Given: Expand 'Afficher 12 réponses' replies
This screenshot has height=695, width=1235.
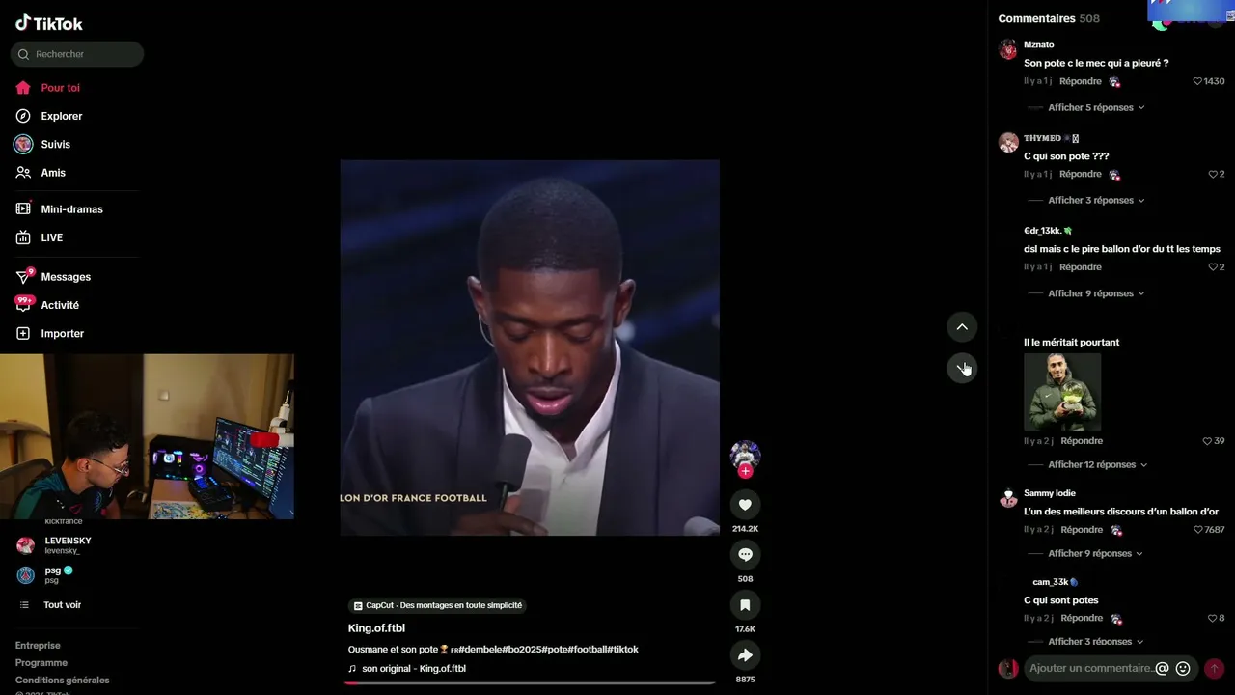Looking at the screenshot, I should pyautogui.click(x=1098, y=464).
